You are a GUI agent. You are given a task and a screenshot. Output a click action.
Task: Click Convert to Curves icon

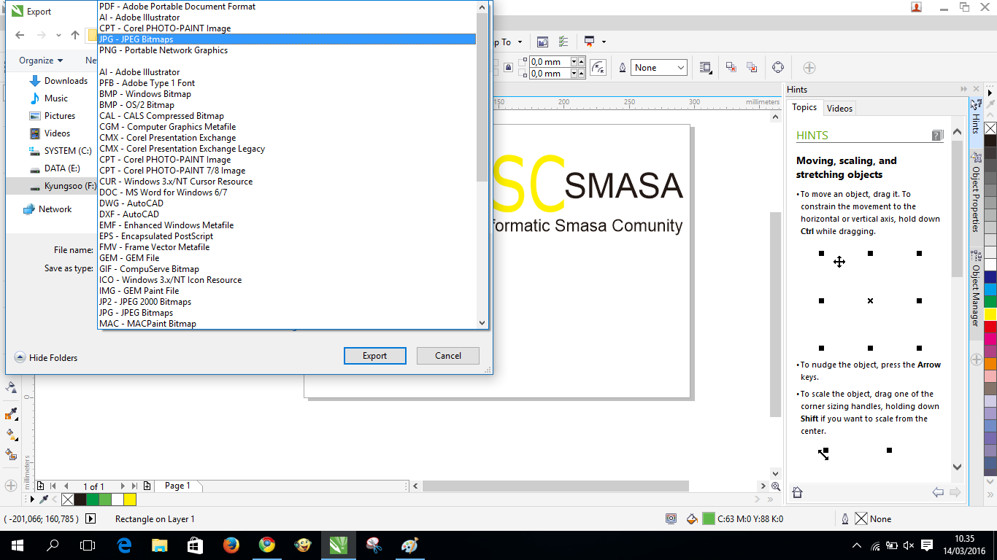tap(778, 68)
